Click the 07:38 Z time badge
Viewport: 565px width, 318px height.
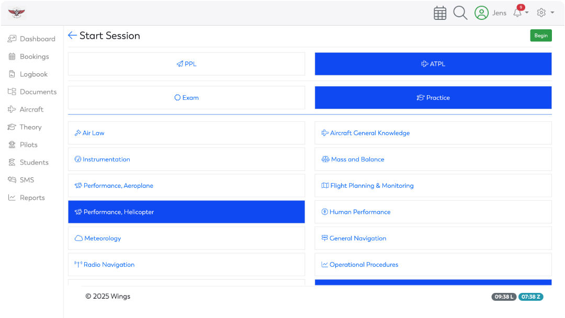pos(530,297)
